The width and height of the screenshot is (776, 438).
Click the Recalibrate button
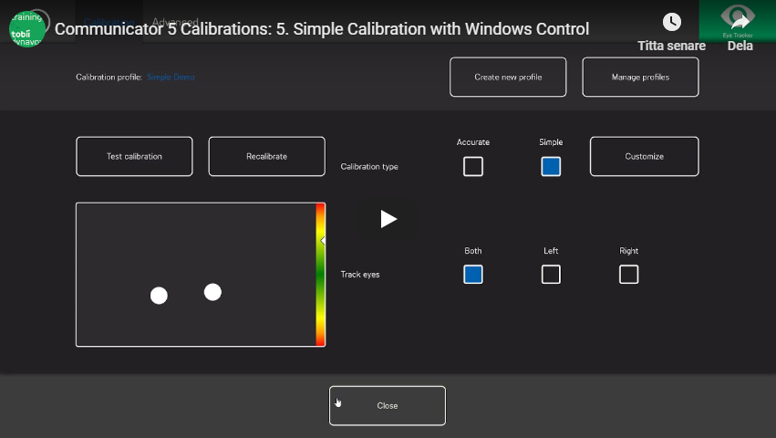266,156
